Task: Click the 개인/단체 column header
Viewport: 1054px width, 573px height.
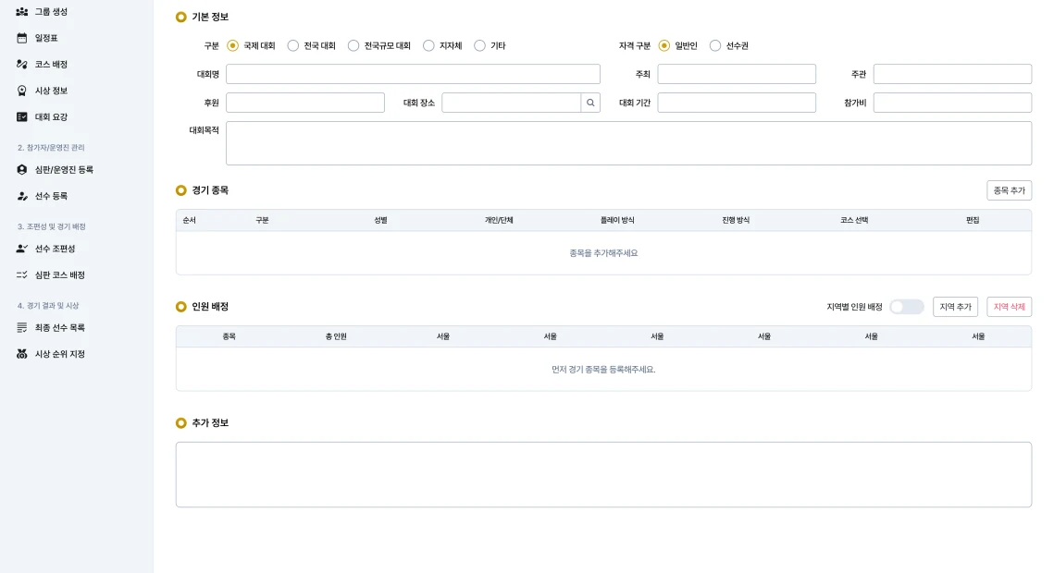Action: (499, 220)
